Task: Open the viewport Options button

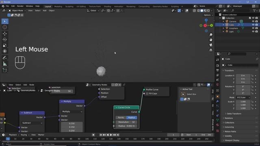Action: [x=208, y=15]
